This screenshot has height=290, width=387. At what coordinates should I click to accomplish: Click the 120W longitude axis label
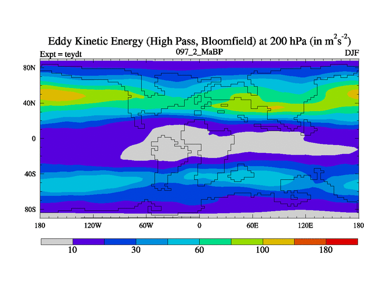(93, 225)
